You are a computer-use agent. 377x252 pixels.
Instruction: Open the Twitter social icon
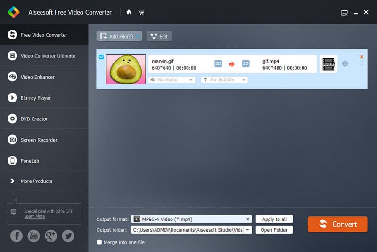click(68, 236)
